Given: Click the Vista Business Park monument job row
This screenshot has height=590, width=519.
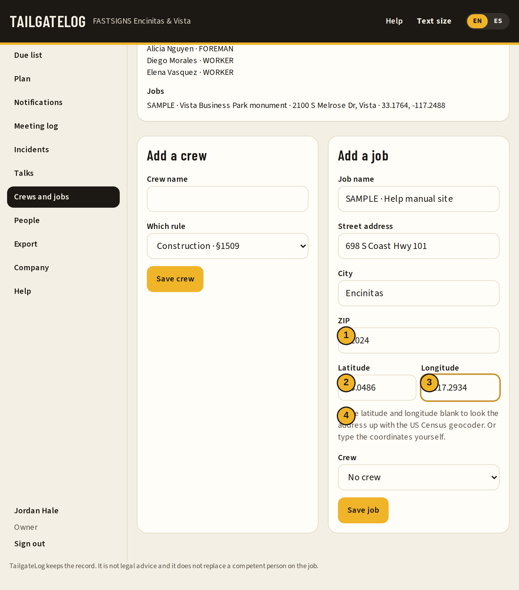Looking at the screenshot, I should pyautogui.click(x=296, y=105).
